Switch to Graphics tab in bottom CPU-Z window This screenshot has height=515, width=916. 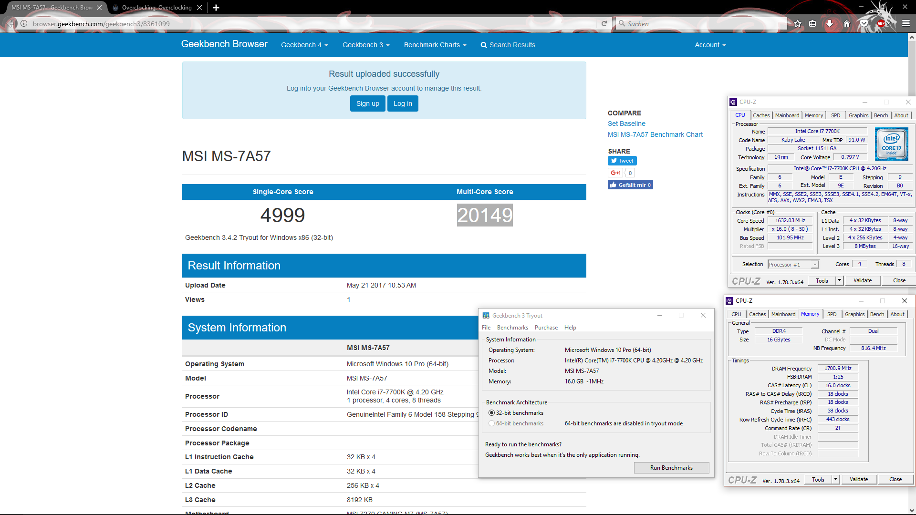tap(854, 314)
